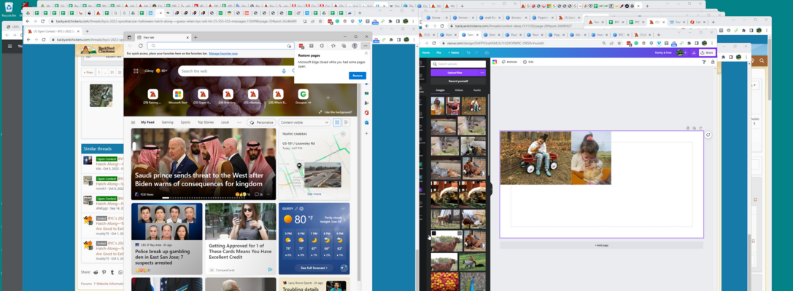Open the Edge profile avatar

point(355,46)
